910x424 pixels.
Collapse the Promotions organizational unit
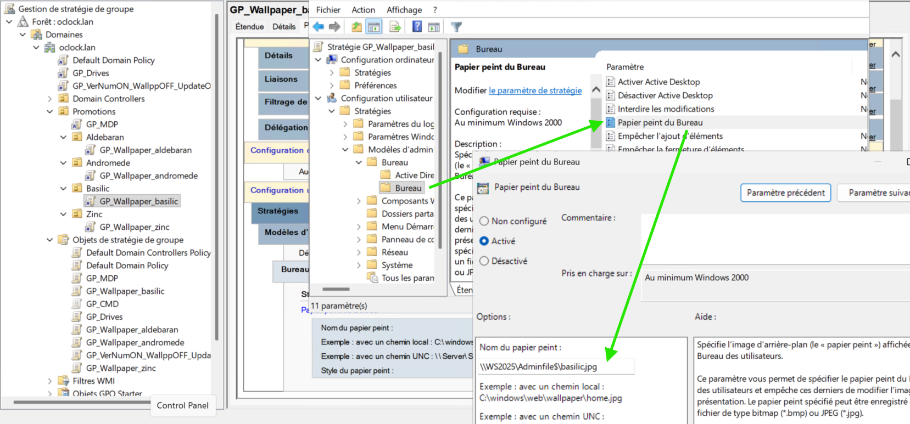pos(50,111)
